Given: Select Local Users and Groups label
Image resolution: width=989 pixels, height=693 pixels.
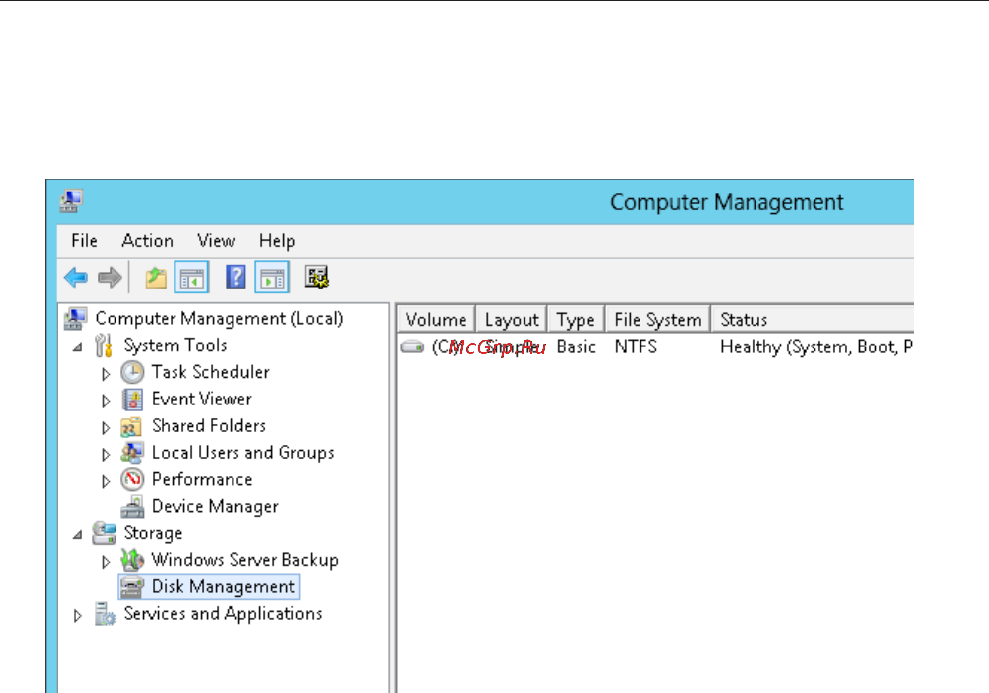Looking at the screenshot, I should (x=243, y=453).
